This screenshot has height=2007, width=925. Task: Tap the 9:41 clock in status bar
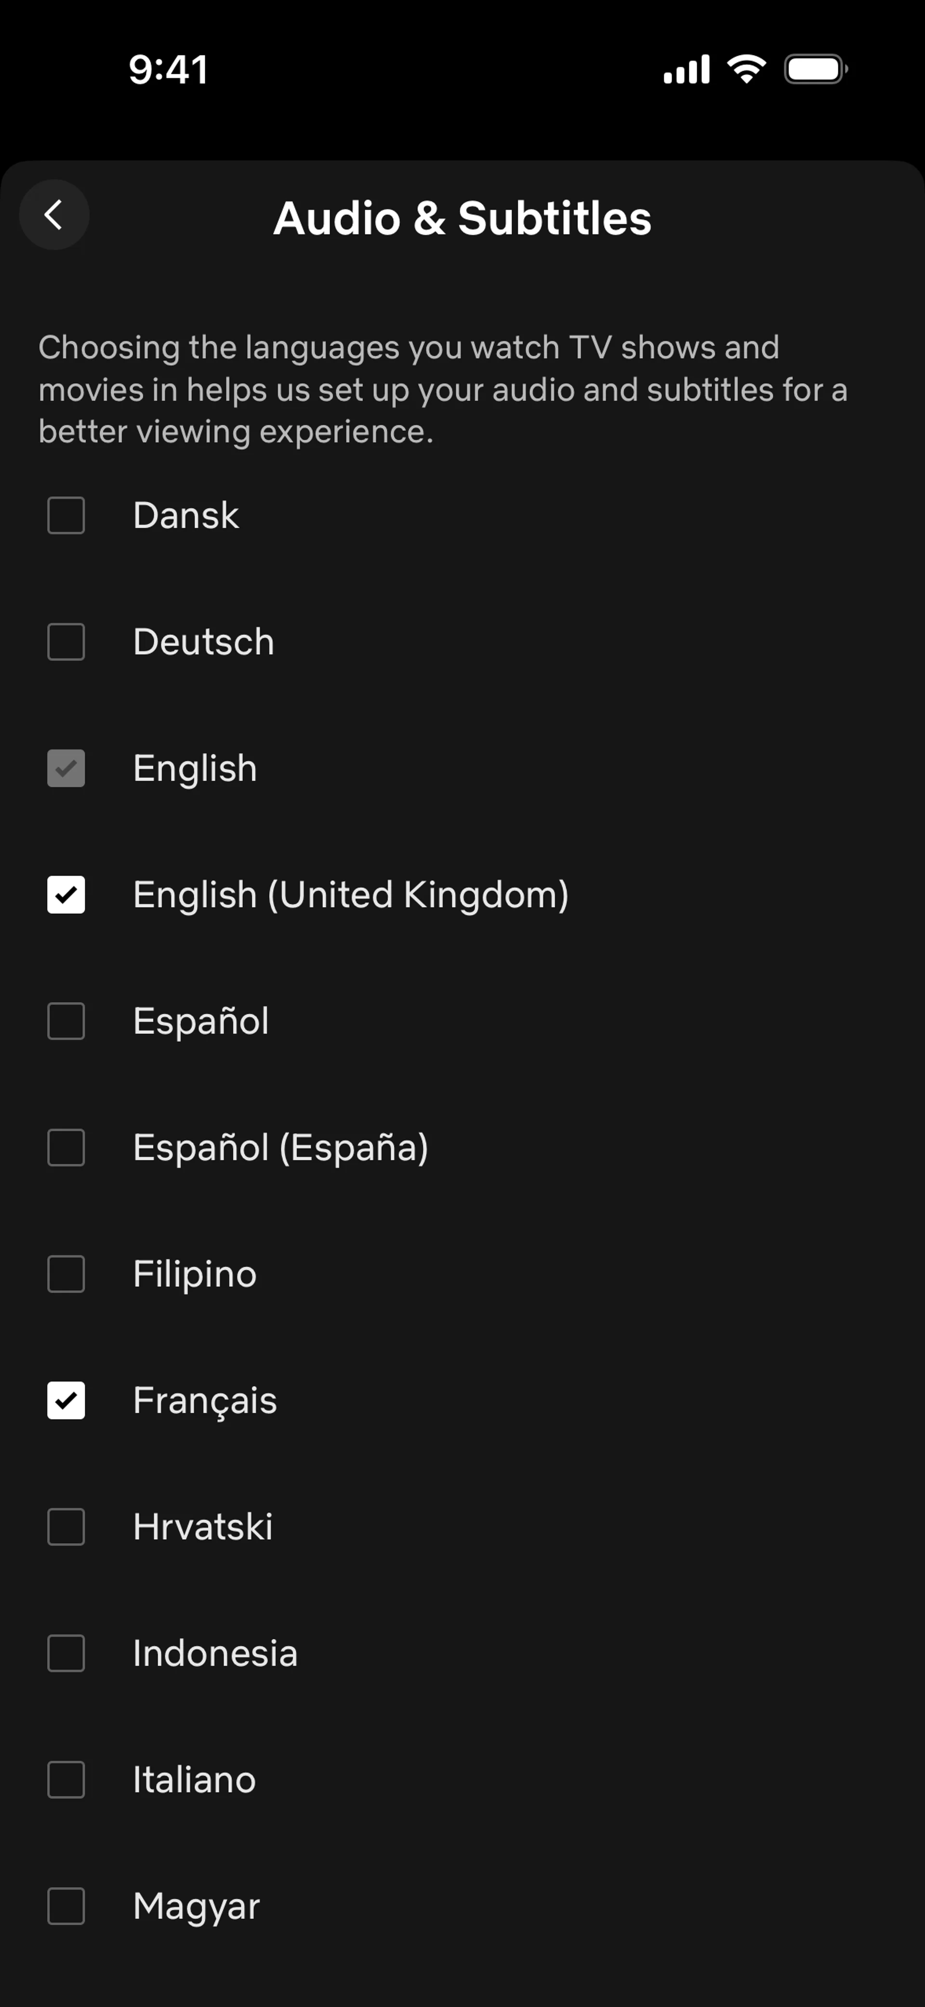[x=168, y=69]
